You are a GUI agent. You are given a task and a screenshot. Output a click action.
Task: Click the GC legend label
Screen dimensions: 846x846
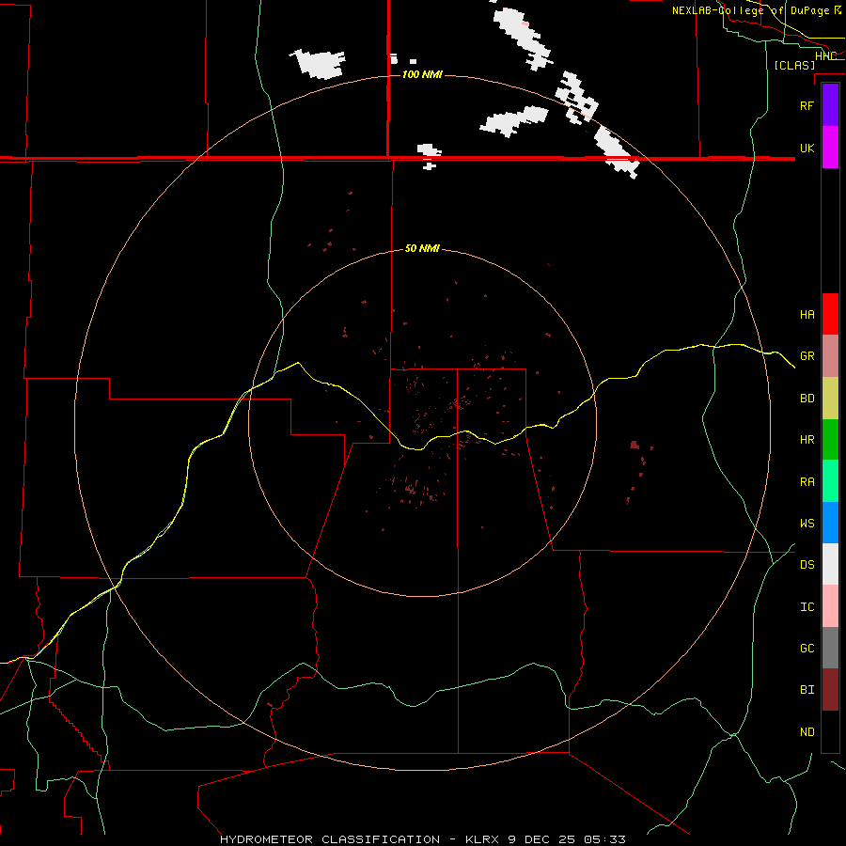[807, 649]
